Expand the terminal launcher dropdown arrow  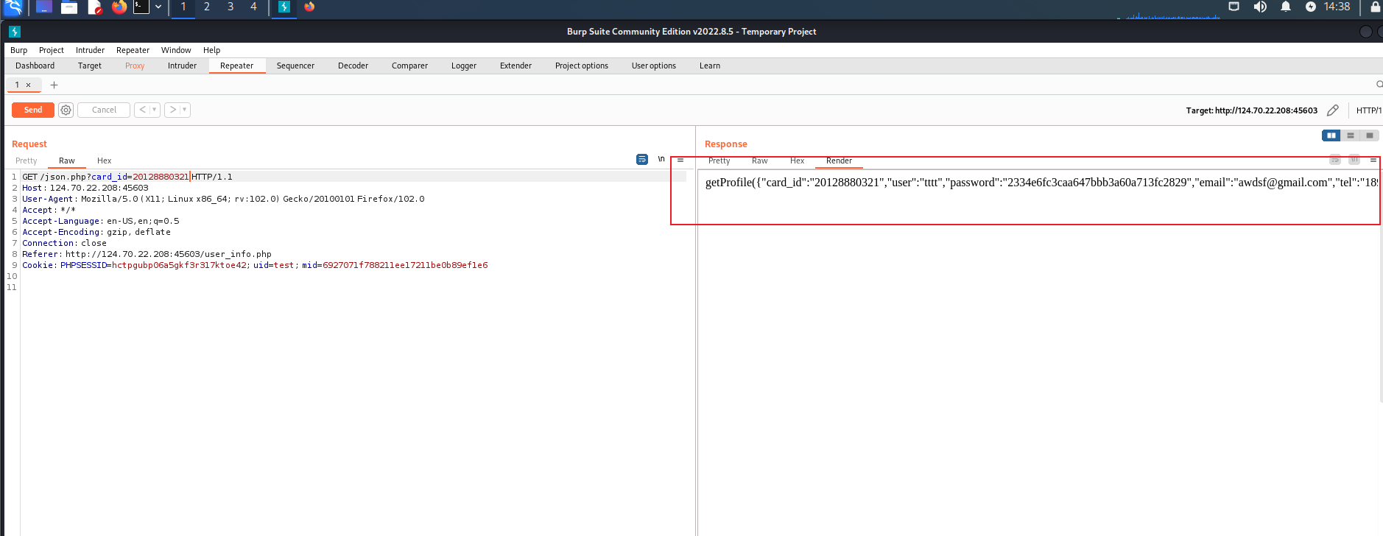[158, 7]
